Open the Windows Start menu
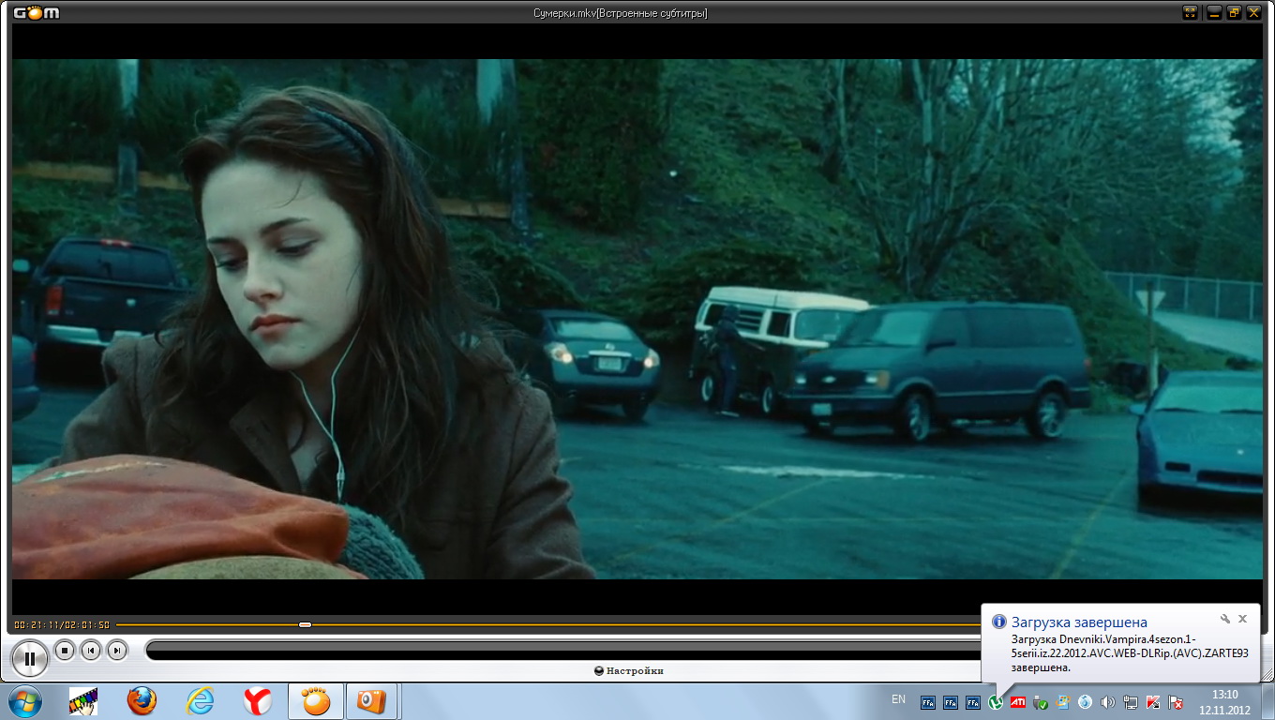Image resolution: width=1275 pixels, height=720 pixels. [23, 701]
